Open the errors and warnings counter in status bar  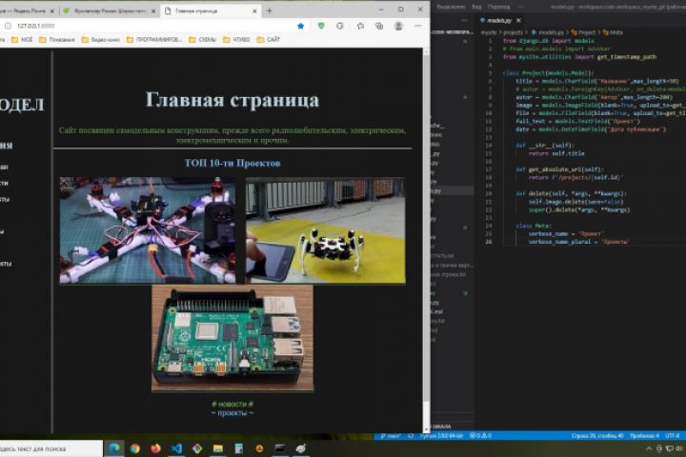tap(480, 436)
